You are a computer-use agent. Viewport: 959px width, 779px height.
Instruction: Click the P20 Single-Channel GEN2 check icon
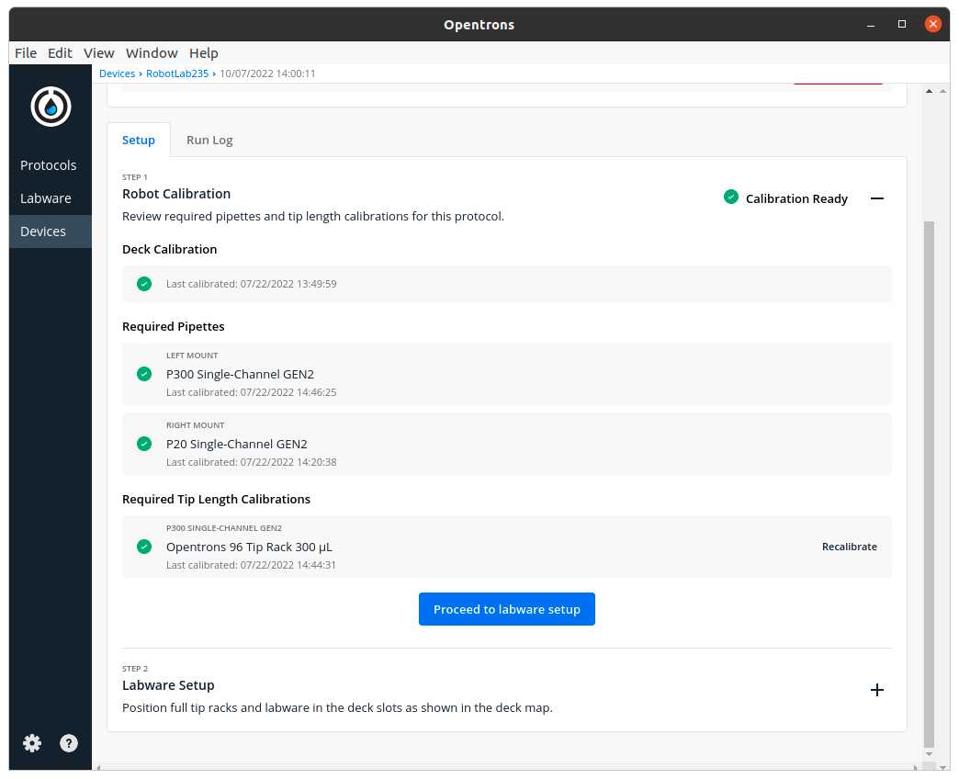144,444
